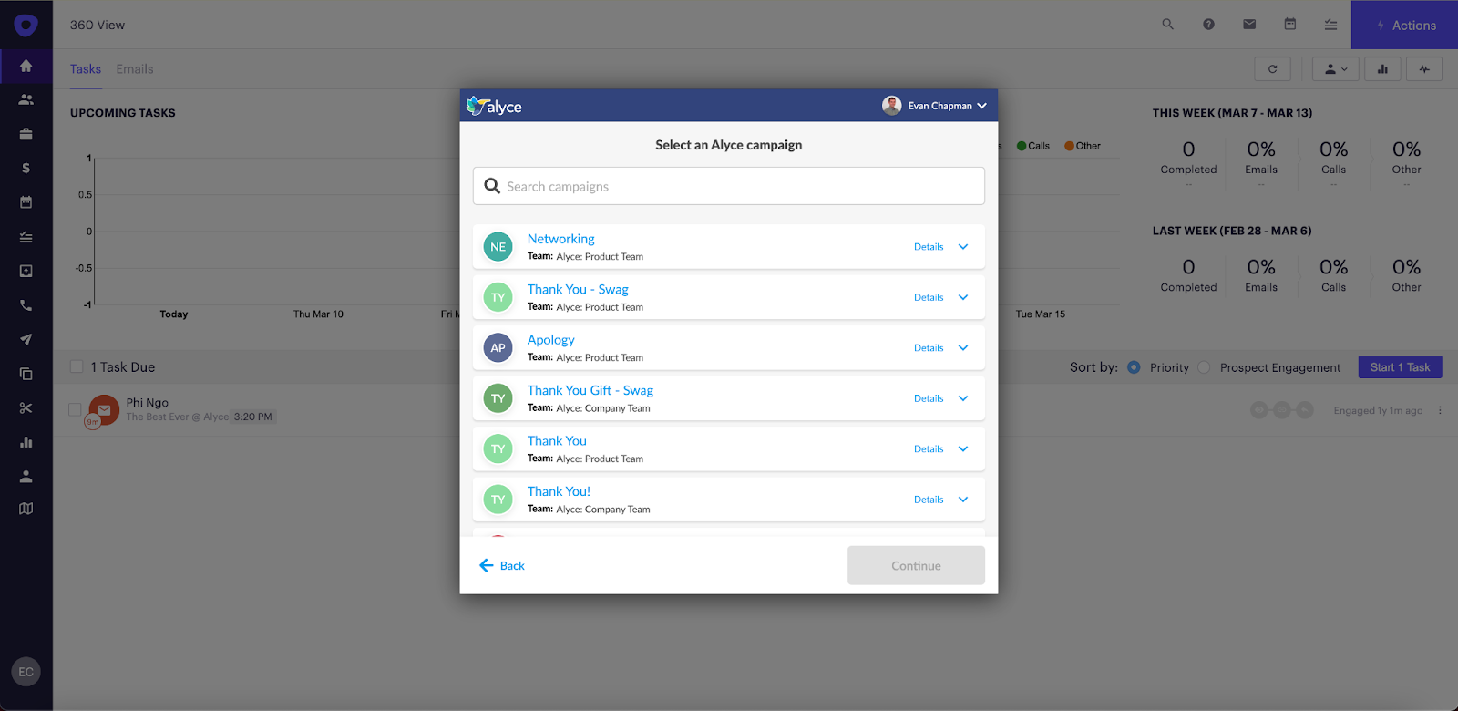Select the Prospect Engagement radio button
Screen dimensions: 1458x711
[1204, 367]
